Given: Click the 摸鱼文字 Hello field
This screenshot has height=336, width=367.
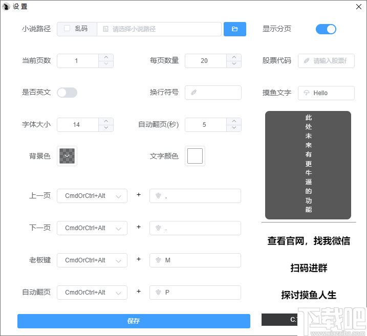Looking at the screenshot, I should coord(326,93).
